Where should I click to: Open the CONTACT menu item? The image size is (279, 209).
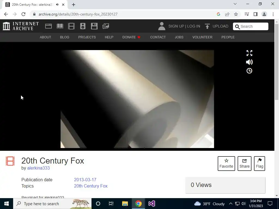158,37
